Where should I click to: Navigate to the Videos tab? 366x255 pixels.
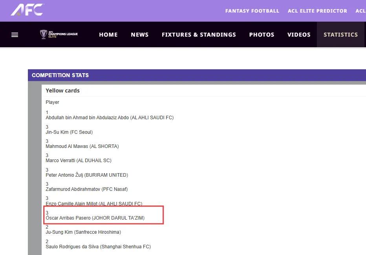[299, 35]
